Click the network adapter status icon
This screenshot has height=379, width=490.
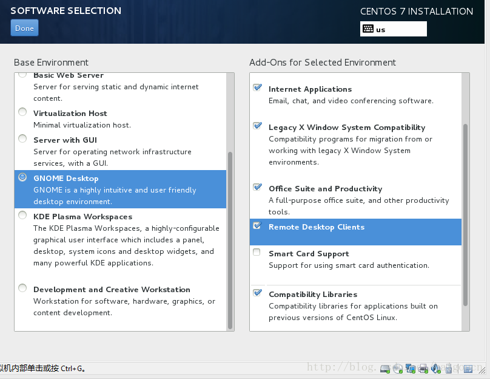click(x=411, y=368)
